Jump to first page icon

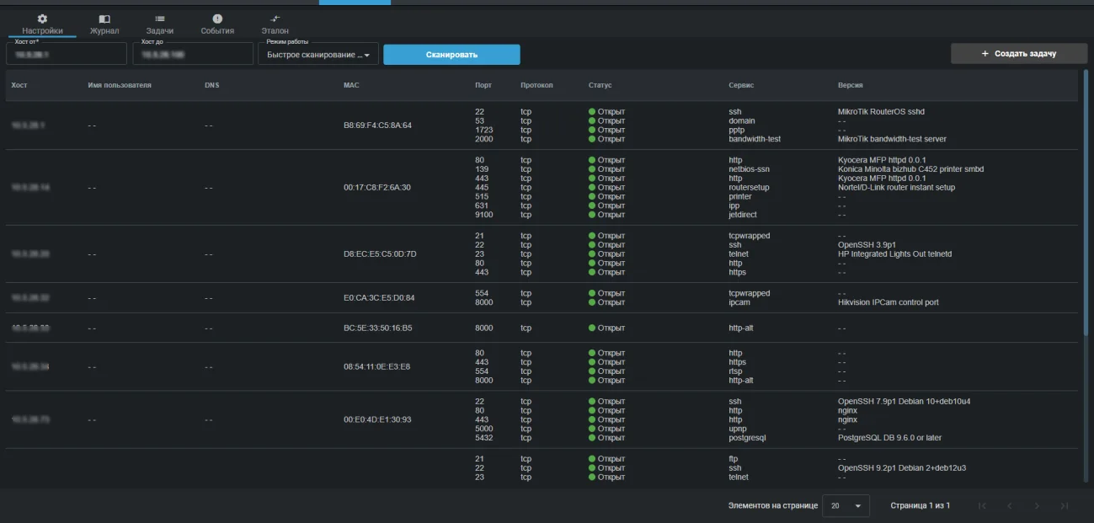tap(982, 506)
